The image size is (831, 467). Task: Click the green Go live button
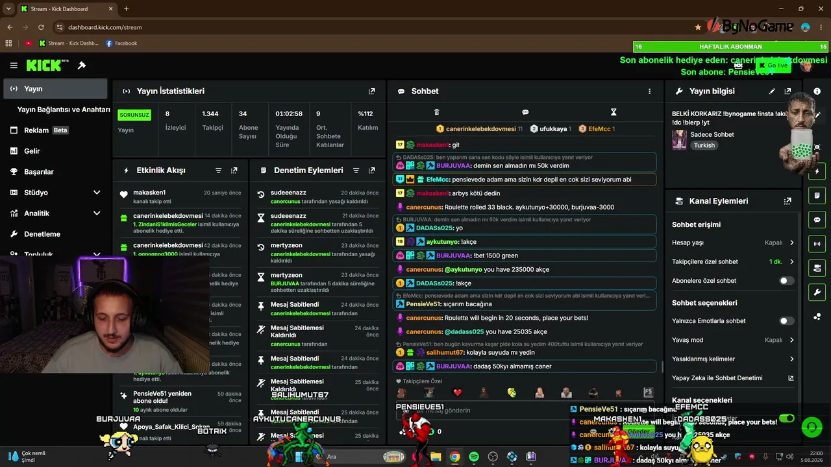(773, 66)
